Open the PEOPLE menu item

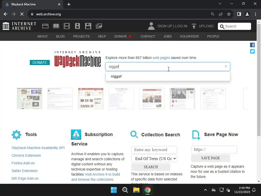(213, 36)
